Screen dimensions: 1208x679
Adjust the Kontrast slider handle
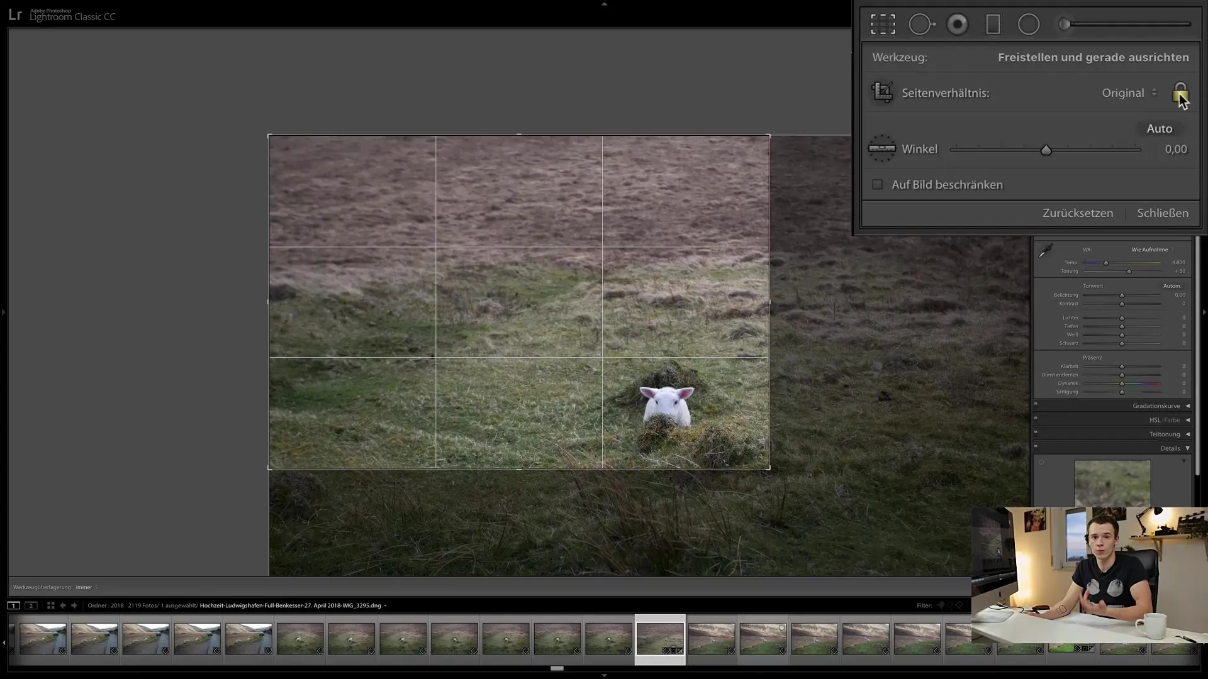(x=1122, y=304)
